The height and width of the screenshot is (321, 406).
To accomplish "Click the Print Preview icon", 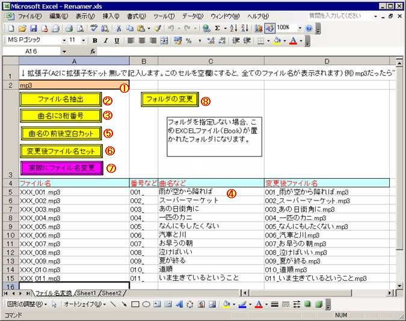I will coord(79,28).
